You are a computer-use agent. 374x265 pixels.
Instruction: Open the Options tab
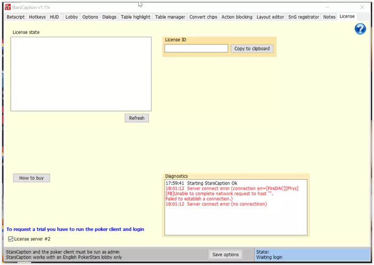point(90,17)
